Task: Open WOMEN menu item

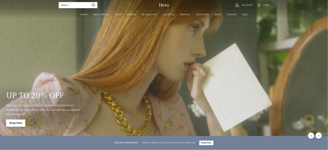Action: pos(232,15)
